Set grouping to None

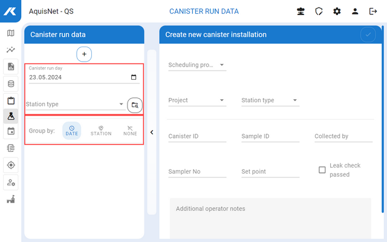click(x=129, y=131)
